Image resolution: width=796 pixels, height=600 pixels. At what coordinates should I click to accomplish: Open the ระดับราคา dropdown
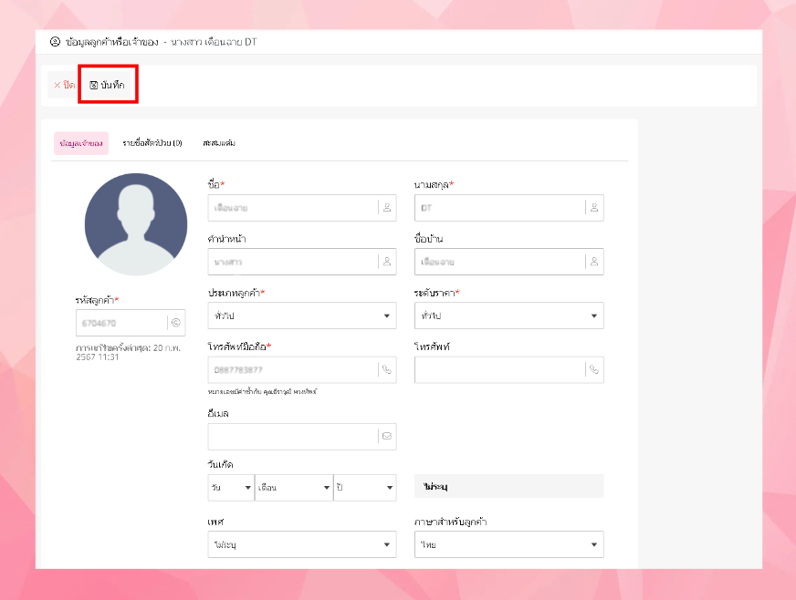click(509, 316)
